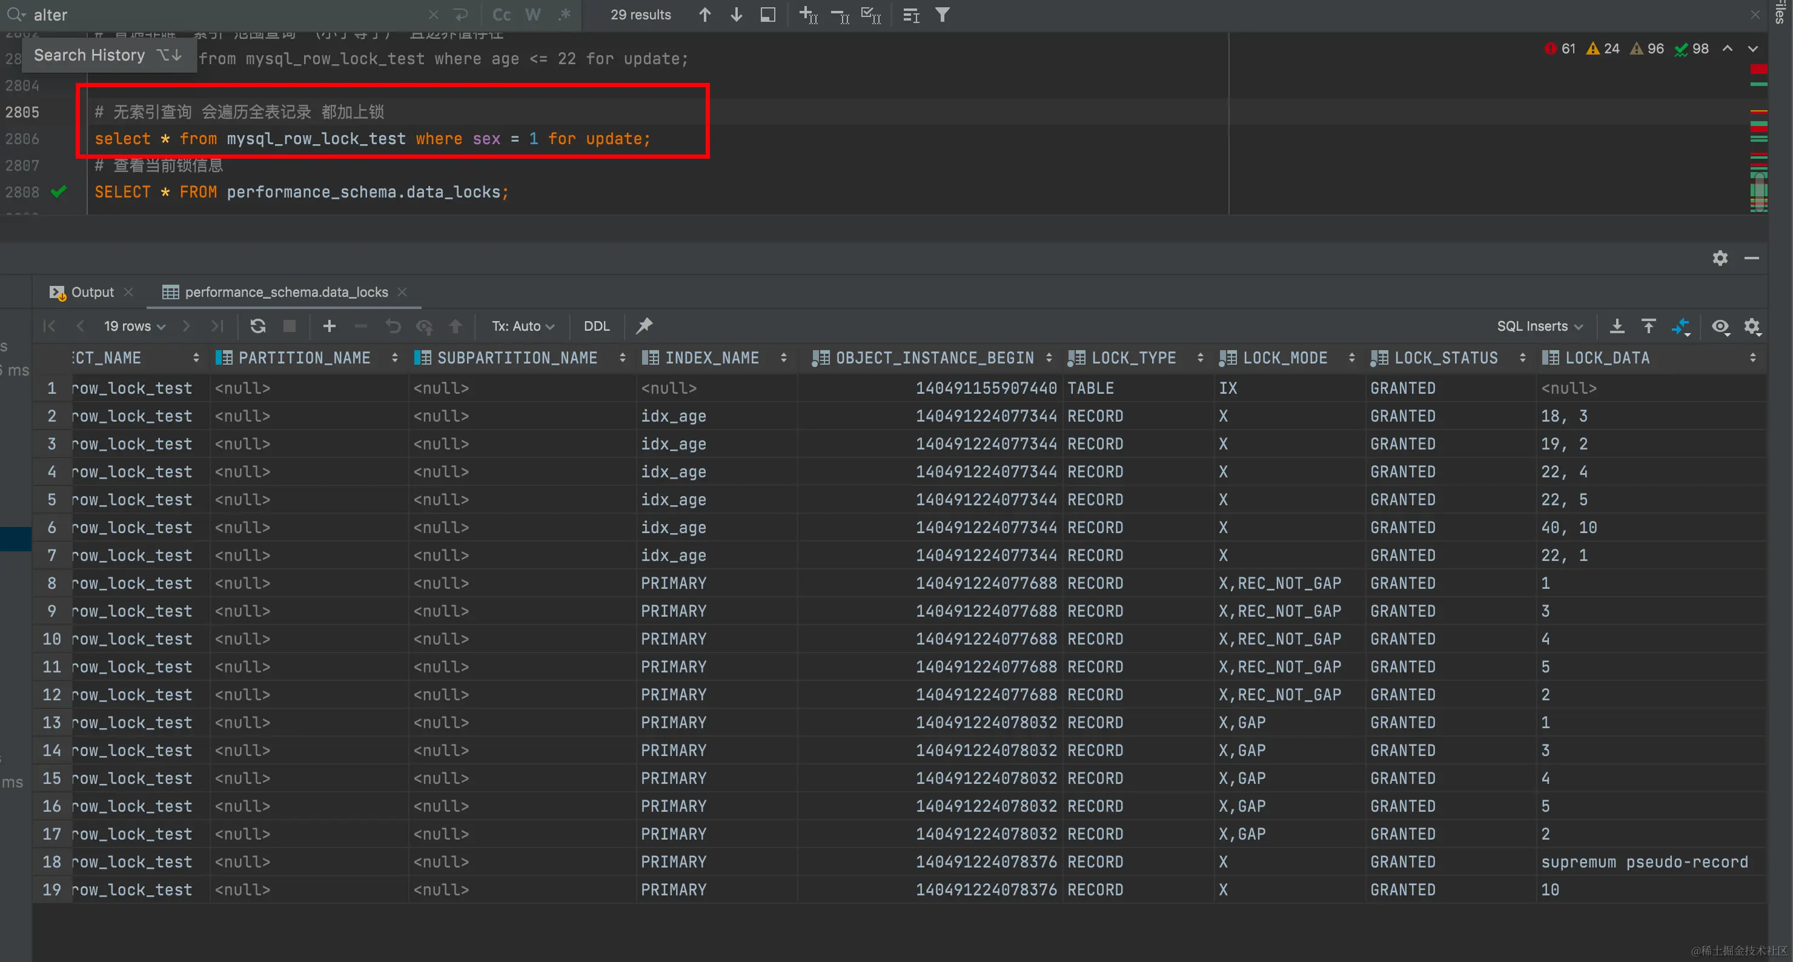Image resolution: width=1793 pixels, height=962 pixels.
Task: Open the search filter funnel icon
Action: (x=942, y=15)
